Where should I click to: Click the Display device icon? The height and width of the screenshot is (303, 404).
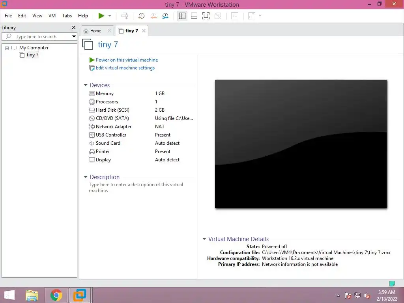coord(92,160)
